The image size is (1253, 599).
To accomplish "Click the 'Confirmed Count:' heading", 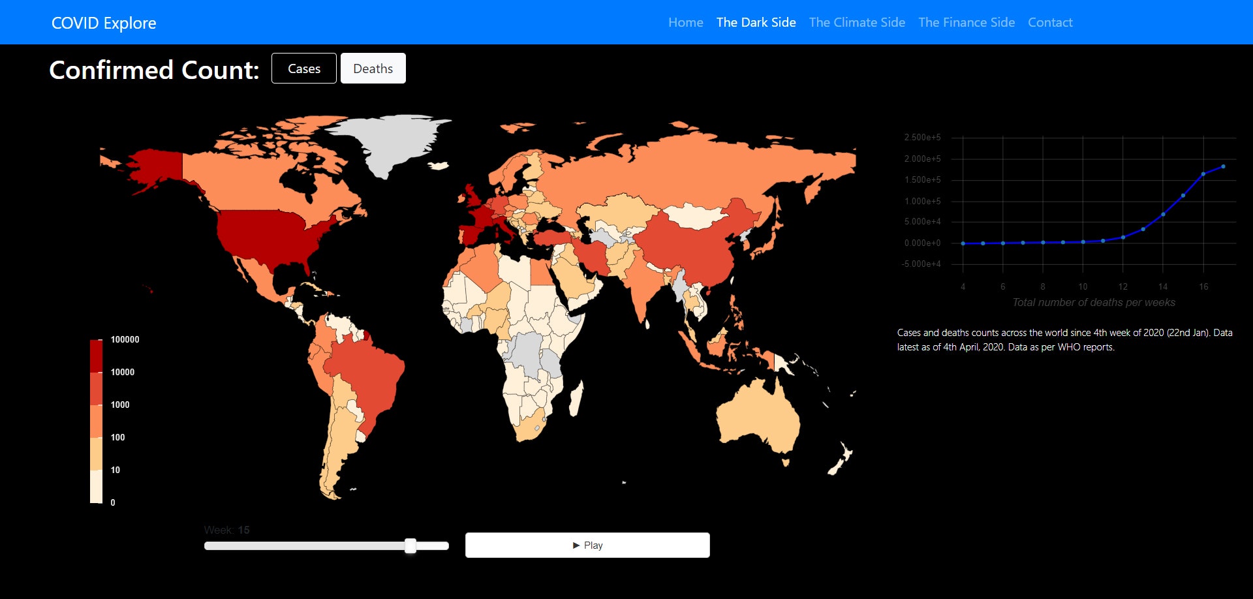I will [x=154, y=70].
